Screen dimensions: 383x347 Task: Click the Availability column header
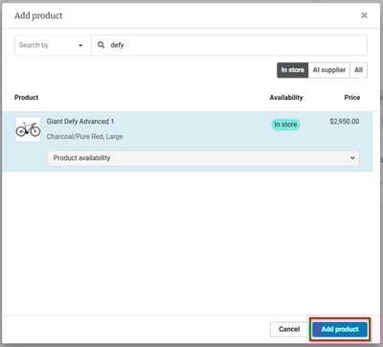point(286,98)
